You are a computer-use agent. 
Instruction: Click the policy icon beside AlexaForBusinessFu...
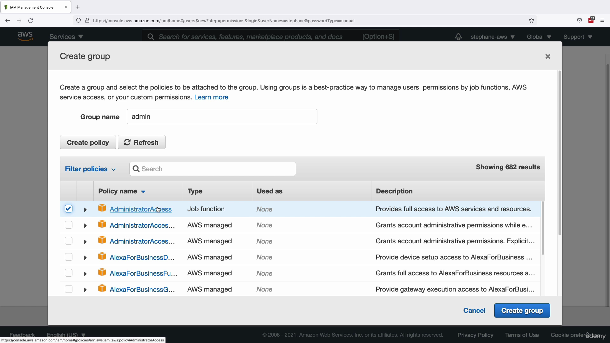[102, 272]
